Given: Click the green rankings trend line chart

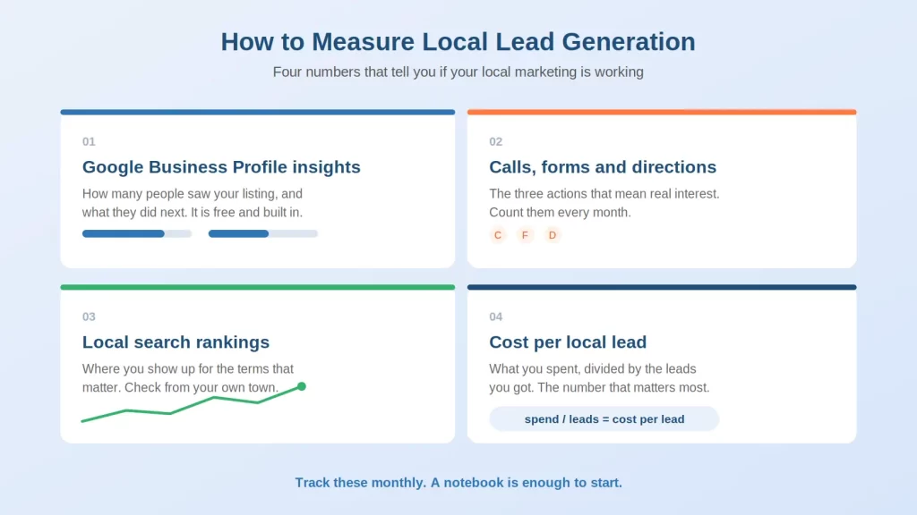Looking at the screenshot, I should tap(193, 402).
